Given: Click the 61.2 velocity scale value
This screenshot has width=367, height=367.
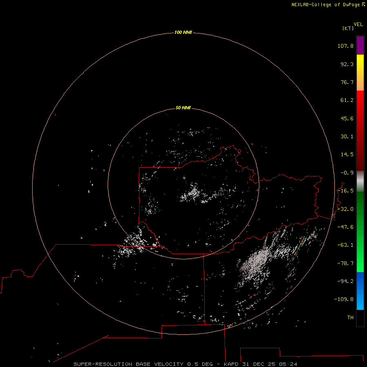Looking at the screenshot, I should coord(347,100).
